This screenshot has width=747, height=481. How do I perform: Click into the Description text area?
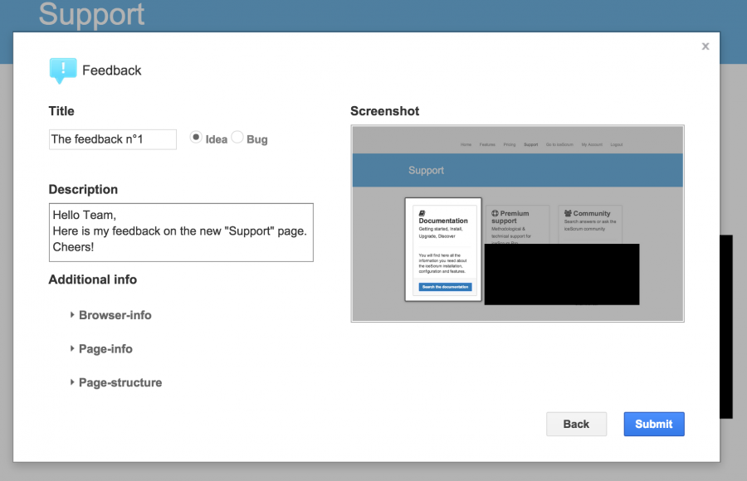[x=181, y=232]
